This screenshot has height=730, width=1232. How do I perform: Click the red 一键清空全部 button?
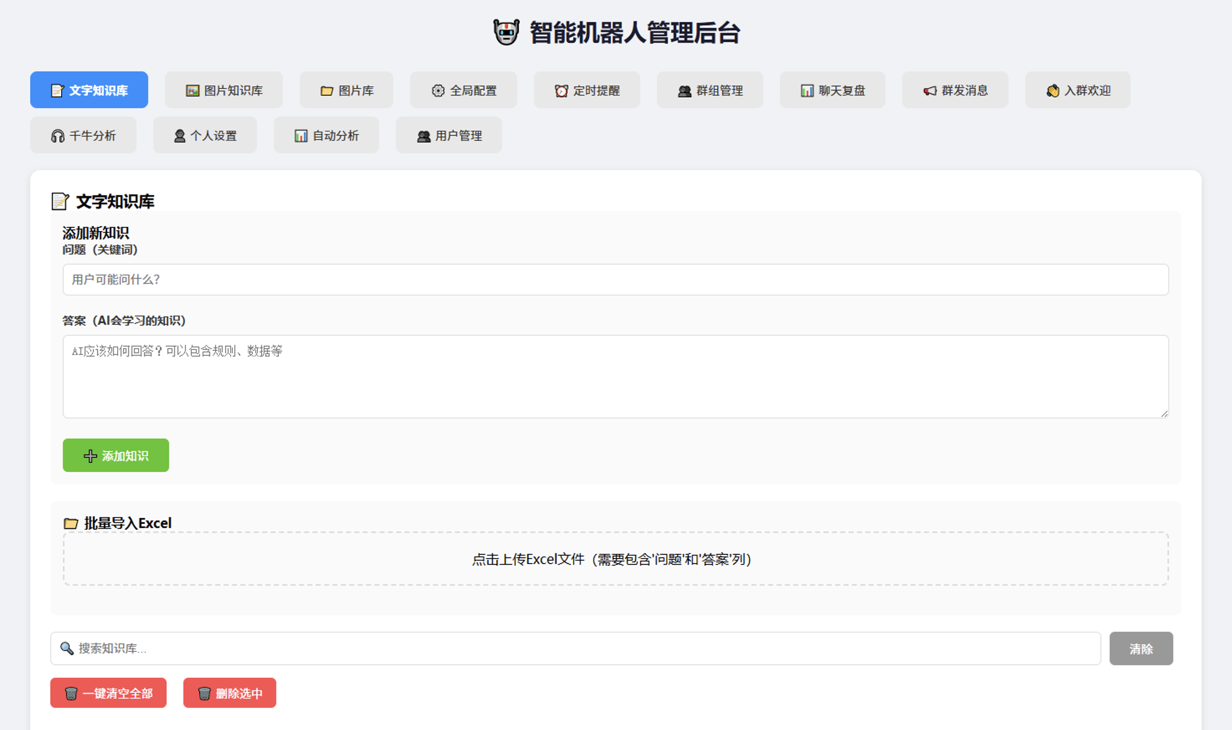(108, 693)
